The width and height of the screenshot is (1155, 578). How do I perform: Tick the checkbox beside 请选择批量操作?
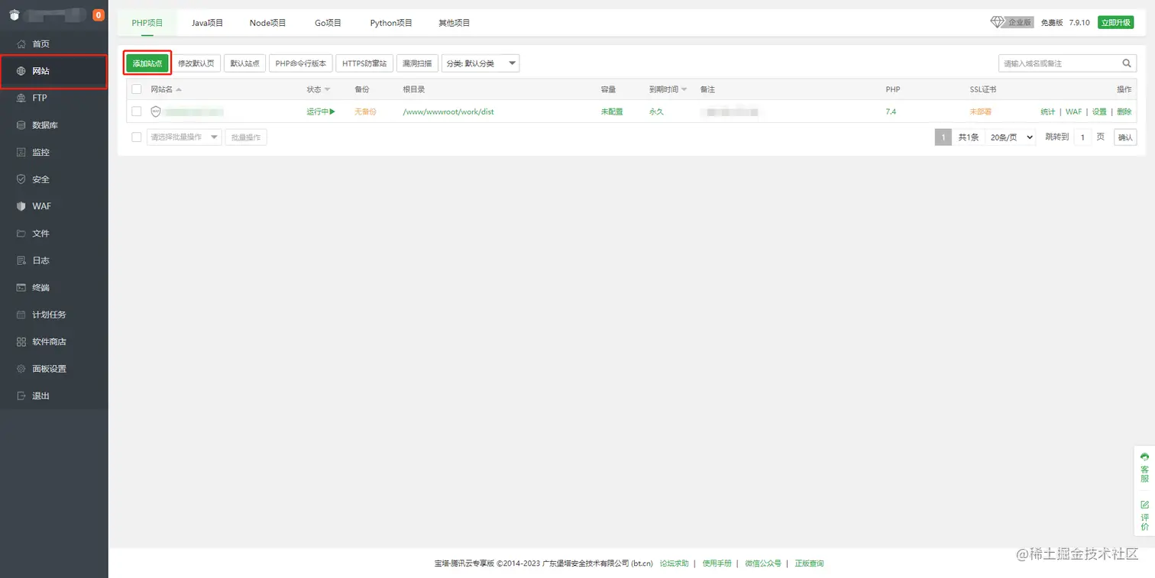137,137
